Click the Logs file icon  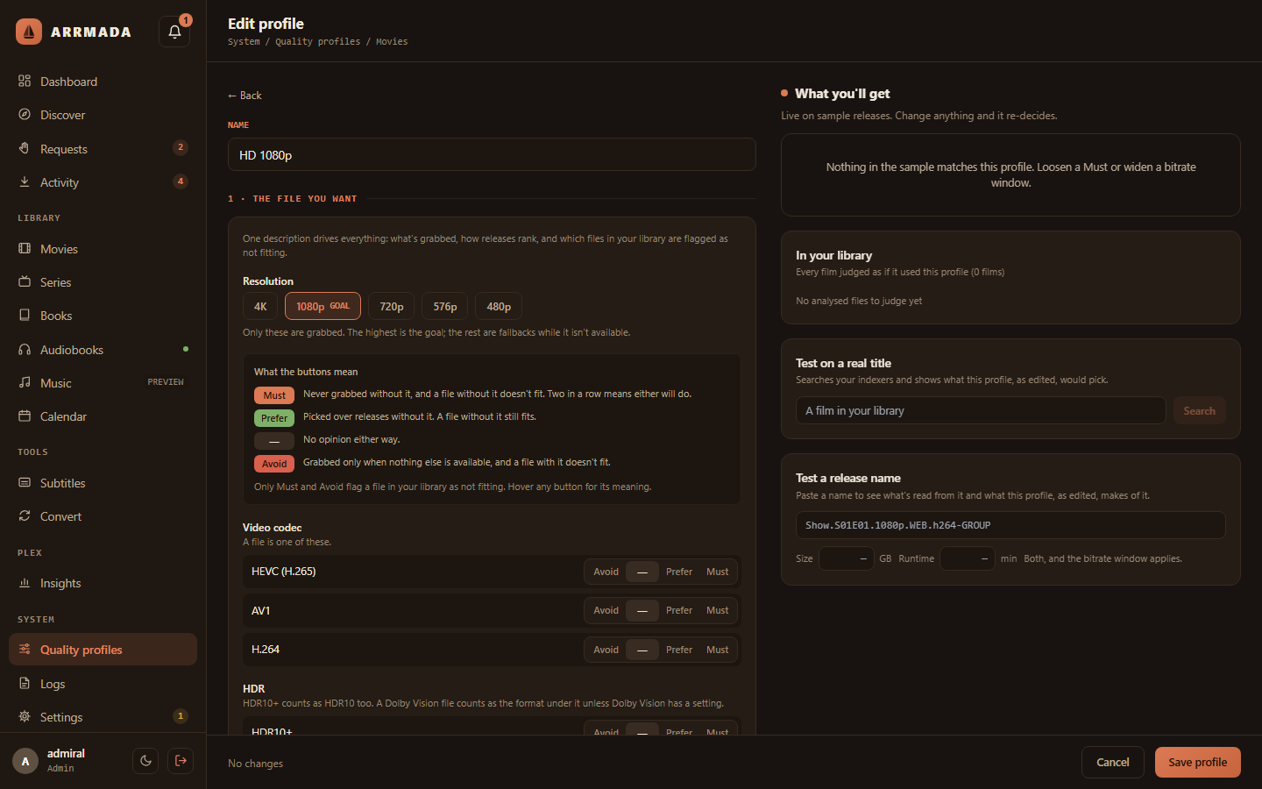[x=25, y=683]
